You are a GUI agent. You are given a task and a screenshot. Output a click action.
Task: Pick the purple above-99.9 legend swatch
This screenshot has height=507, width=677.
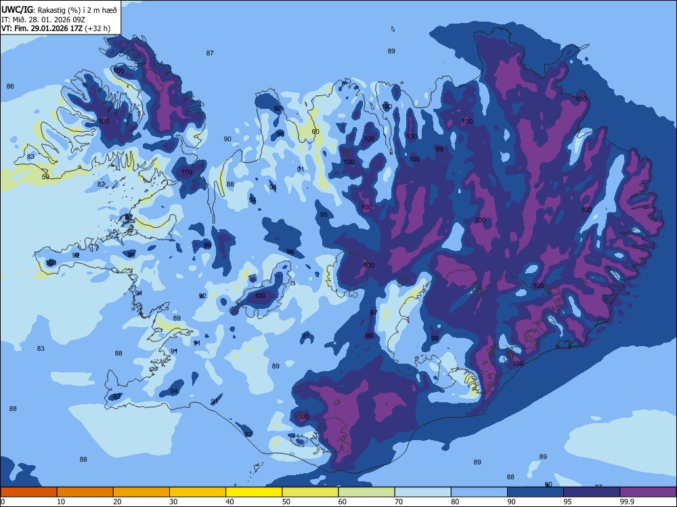point(648,492)
